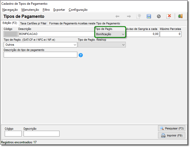Exit the form with the door icon
Screen dimensions: 190x147
(x=180, y=16)
